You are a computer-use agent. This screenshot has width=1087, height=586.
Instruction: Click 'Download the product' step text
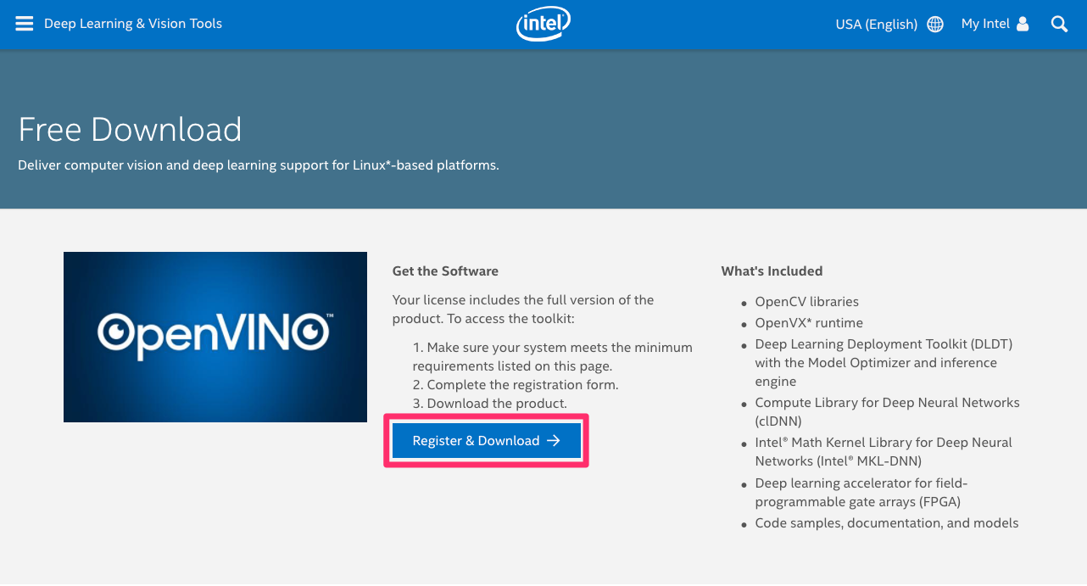click(496, 404)
